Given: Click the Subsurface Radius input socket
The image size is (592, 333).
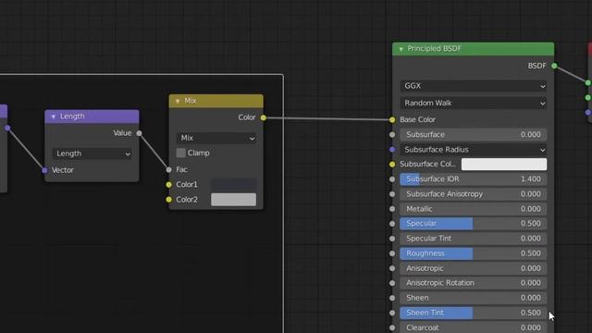Looking at the screenshot, I should pyautogui.click(x=392, y=150).
